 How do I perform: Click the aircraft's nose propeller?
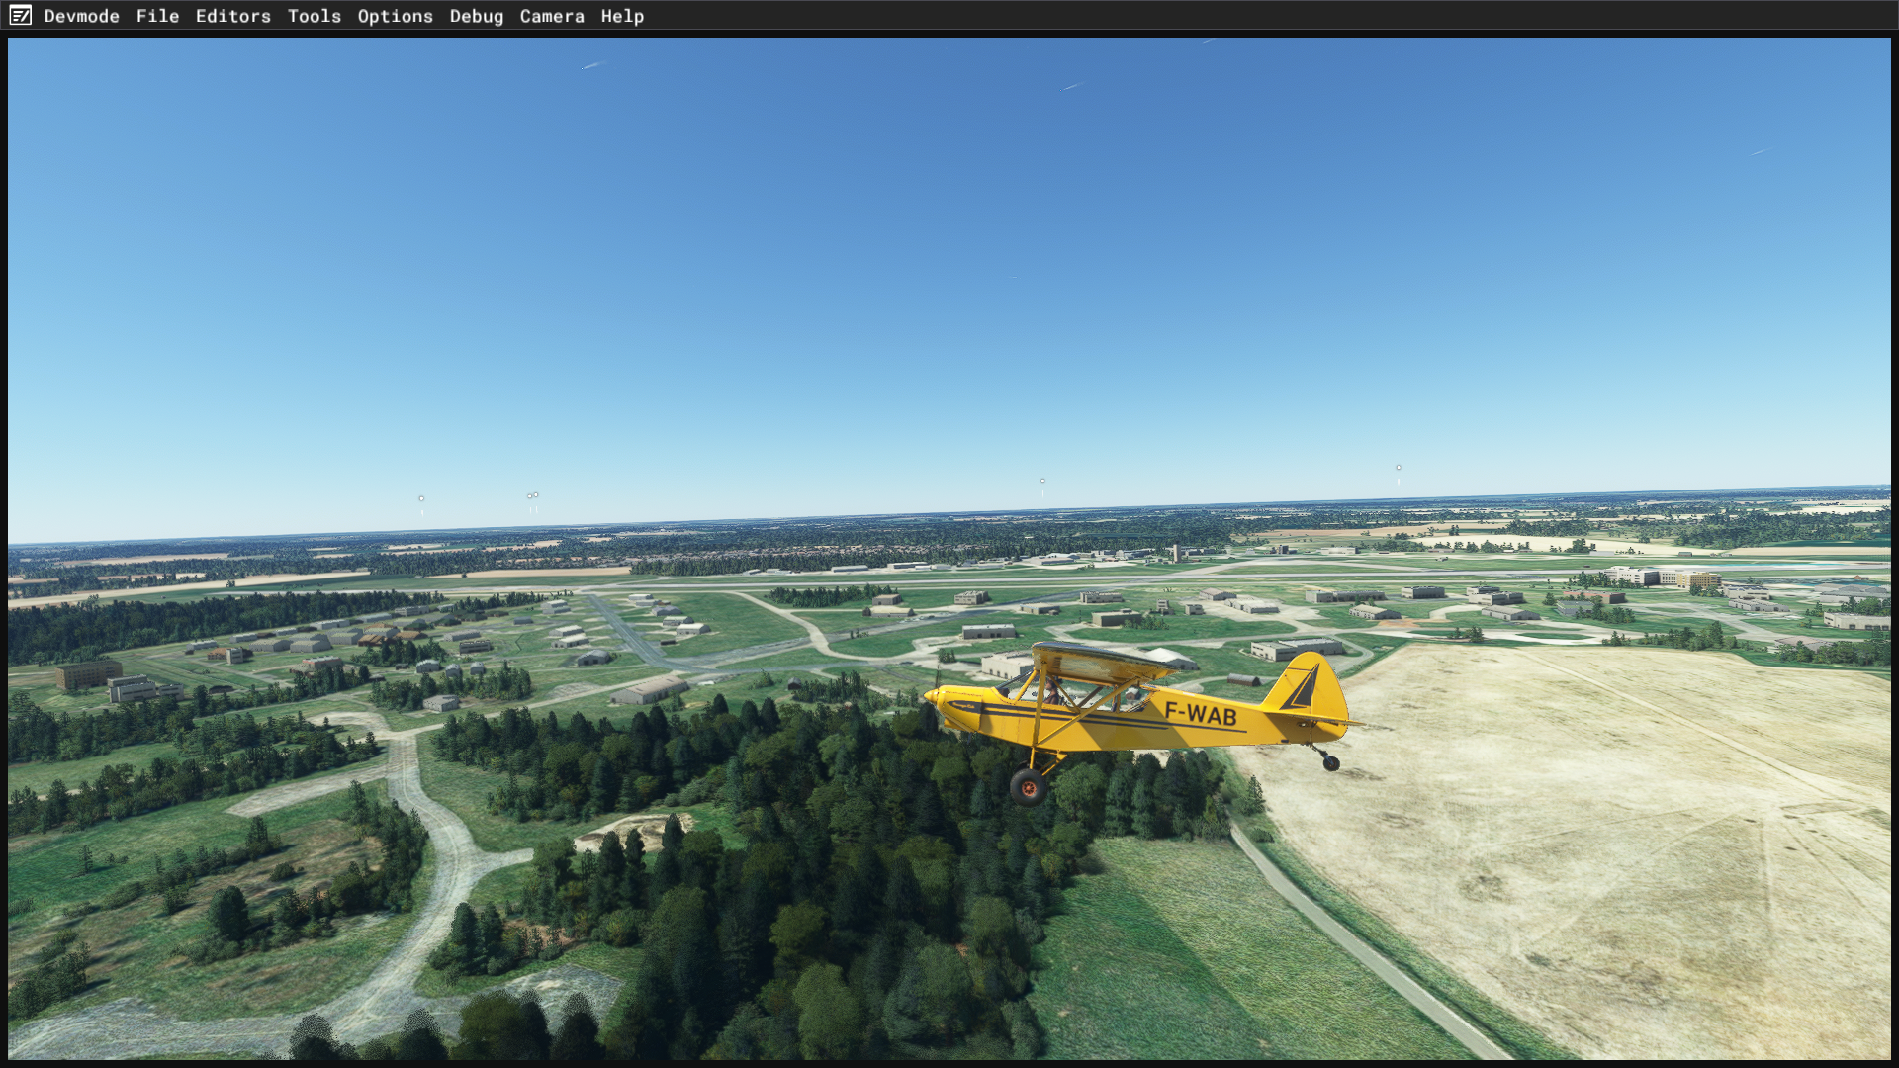pos(930,695)
